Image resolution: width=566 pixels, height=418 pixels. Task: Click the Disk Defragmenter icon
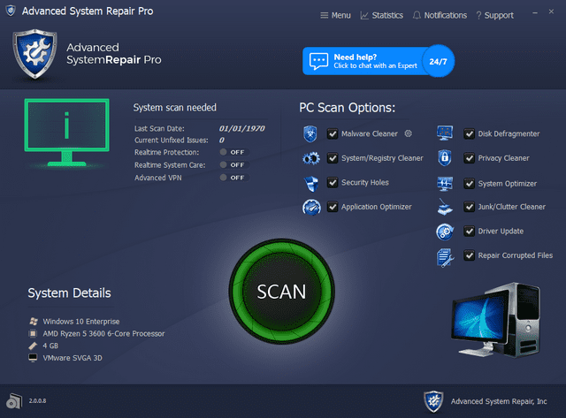(445, 133)
